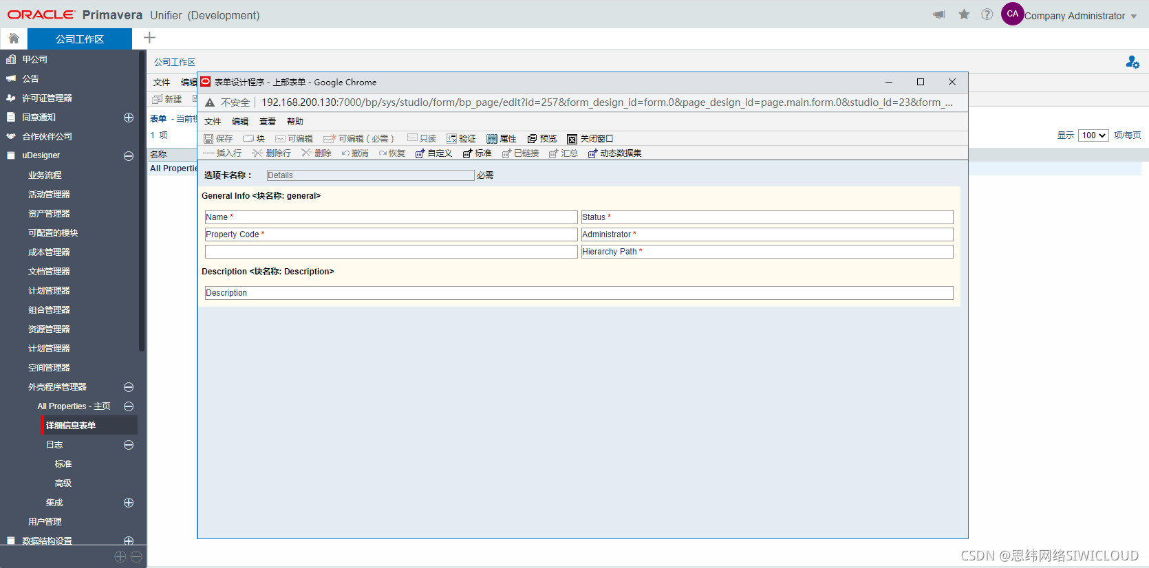Click the Linked (已链接) elements tool

point(507,153)
